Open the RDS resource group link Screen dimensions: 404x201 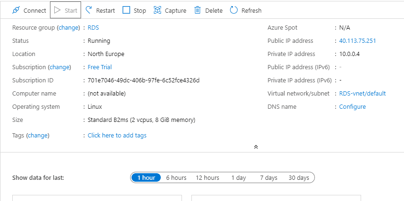pos(93,28)
